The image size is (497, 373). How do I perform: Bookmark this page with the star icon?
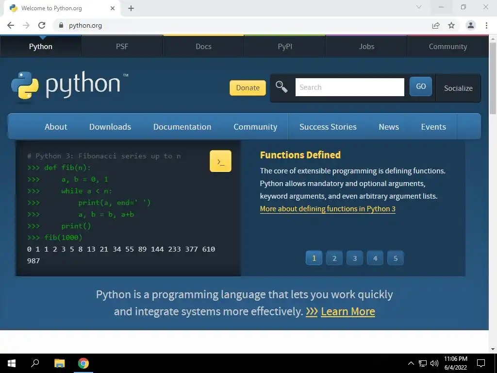click(x=451, y=25)
